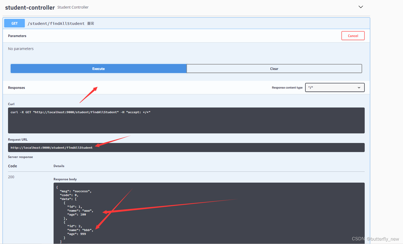Click the "Server response" label
Viewport: 403px width, 244px height.
coord(20,157)
